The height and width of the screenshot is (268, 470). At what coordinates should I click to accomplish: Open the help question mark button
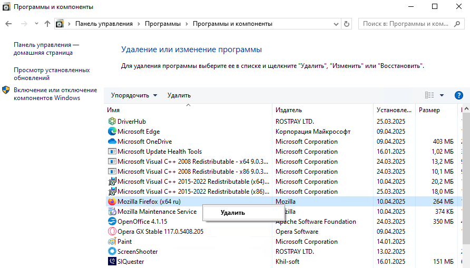click(458, 95)
